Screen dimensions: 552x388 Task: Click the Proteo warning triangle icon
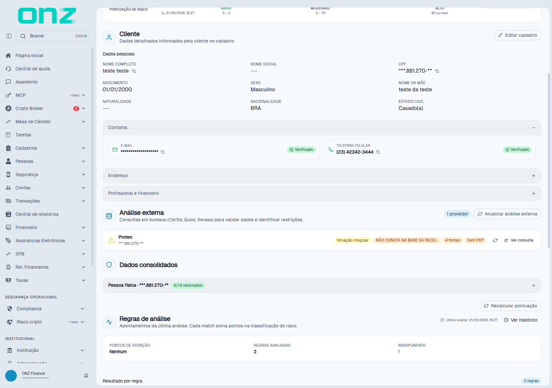111,240
